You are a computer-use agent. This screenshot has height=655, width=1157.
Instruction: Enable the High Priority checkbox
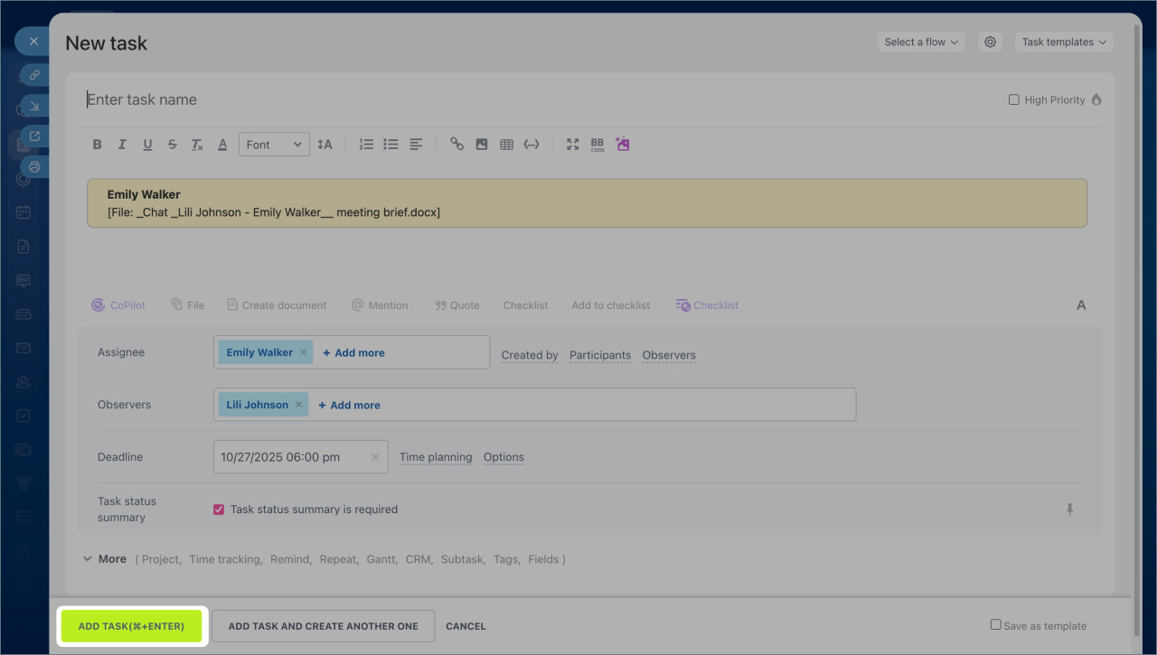coord(1014,100)
